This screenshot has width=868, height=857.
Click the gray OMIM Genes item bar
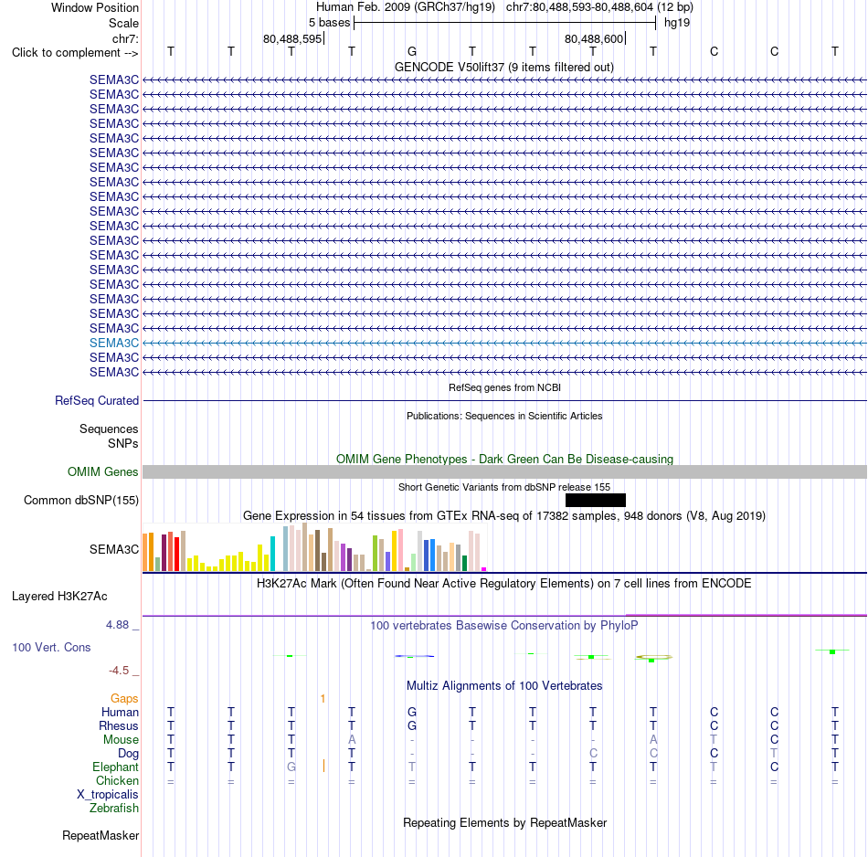pos(504,471)
